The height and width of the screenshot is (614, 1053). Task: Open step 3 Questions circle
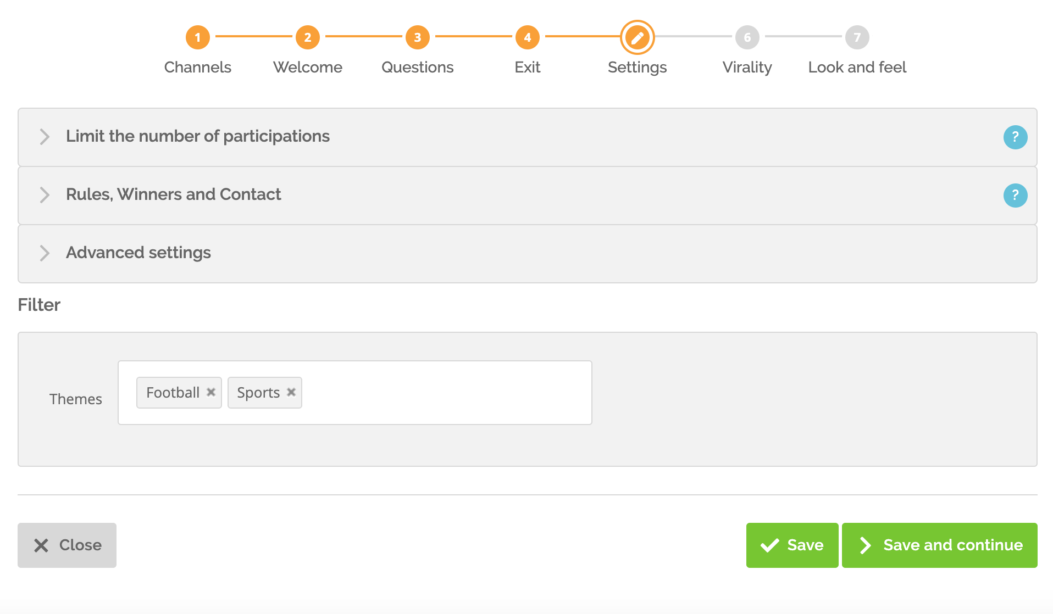[x=418, y=37]
